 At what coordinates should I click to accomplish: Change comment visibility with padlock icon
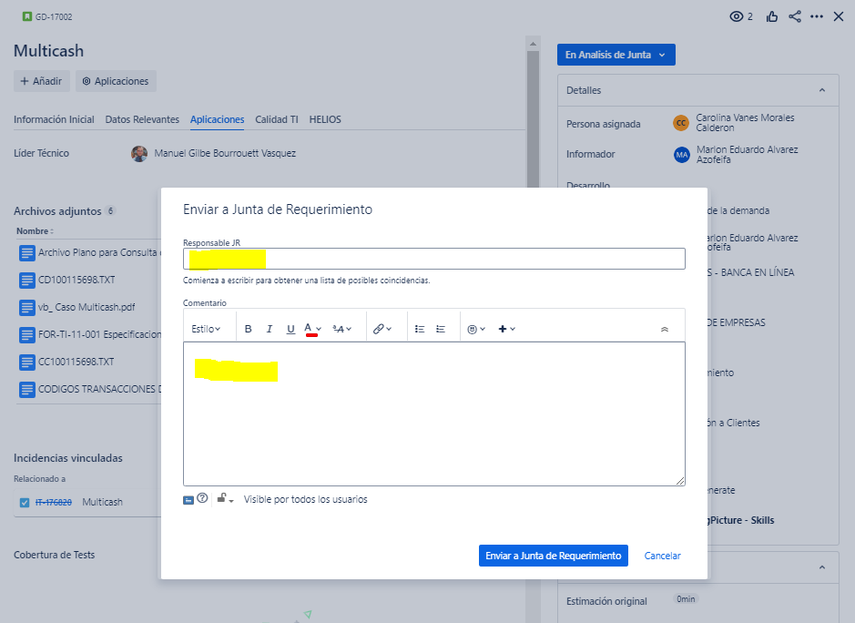click(225, 498)
